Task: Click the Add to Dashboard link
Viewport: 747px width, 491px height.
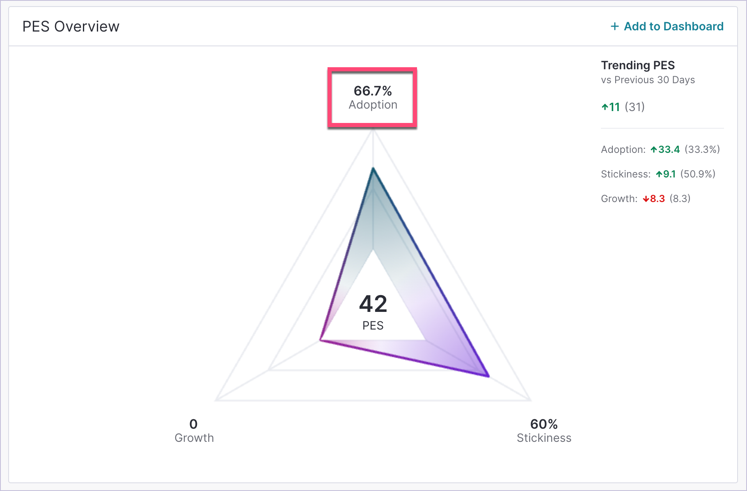Action: tap(673, 27)
